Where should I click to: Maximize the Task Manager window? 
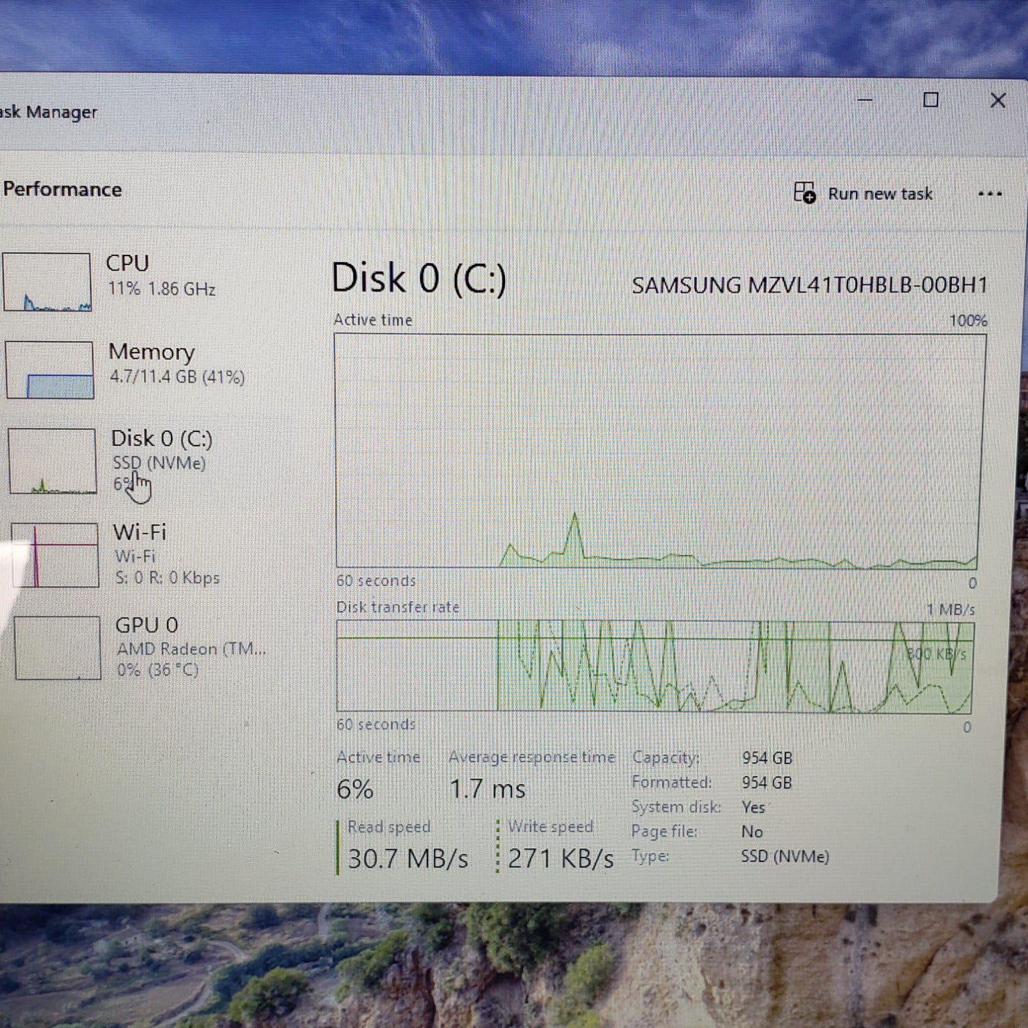click(x=931, y=100)
